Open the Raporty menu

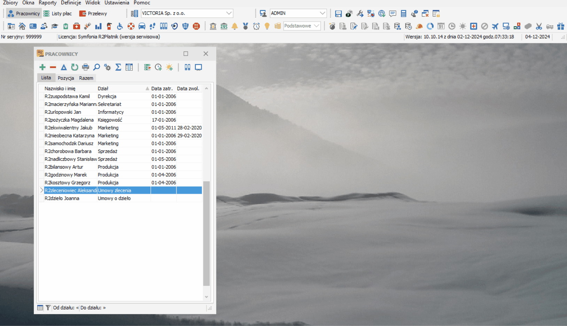click(47, 3)
